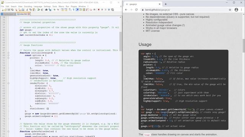Click the Zoom Out toolbar icon
245x137 pixels.
click(58, 10)
